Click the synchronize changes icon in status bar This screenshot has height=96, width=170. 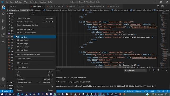tap(11, 91)
